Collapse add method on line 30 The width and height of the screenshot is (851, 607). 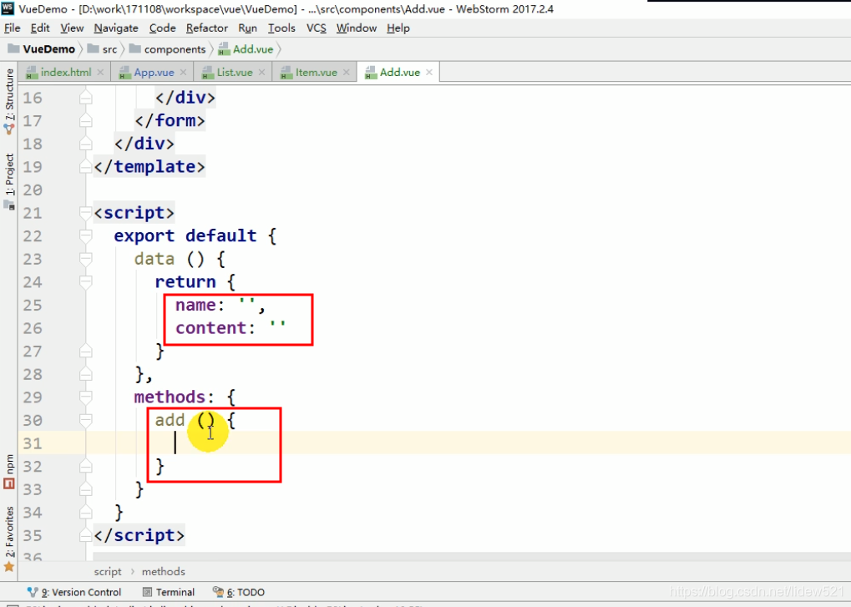(86, 421)
